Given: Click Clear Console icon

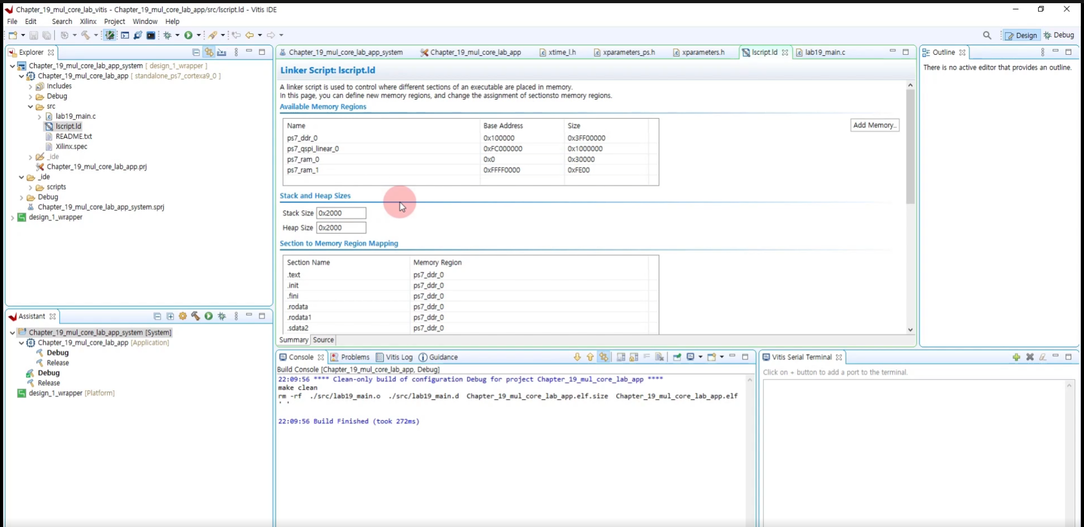Looking at the screenshot, I should pos(660,357).
